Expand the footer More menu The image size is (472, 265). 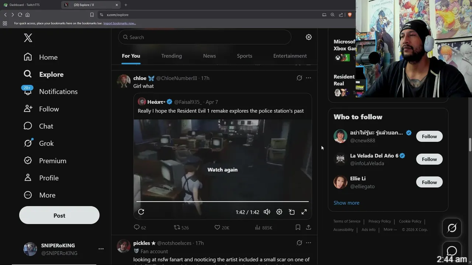pyautogui.click(x=390, y=230)
